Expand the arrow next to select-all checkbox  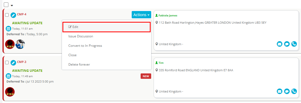pos(12,6)
